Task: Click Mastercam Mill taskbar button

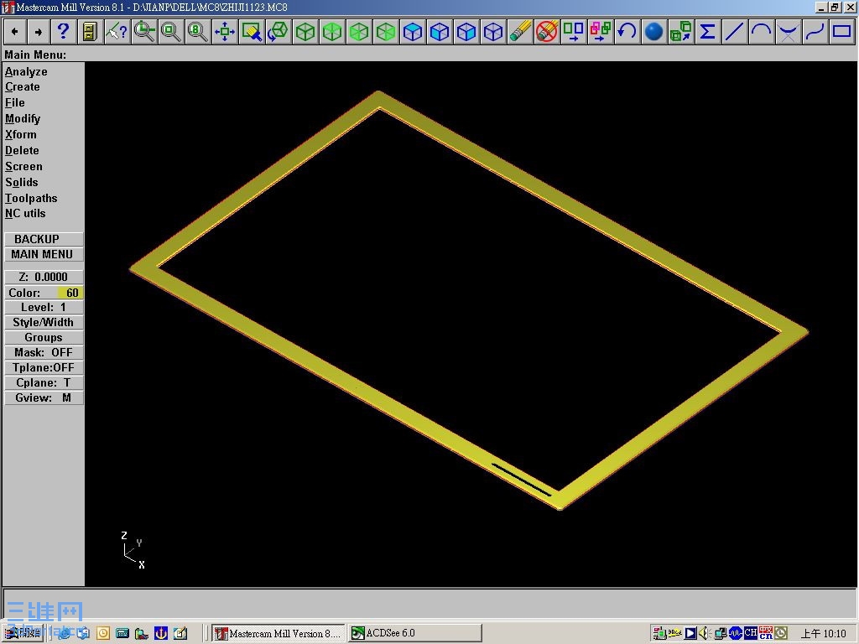Action: pyautogui.click(x=279, y=633)
